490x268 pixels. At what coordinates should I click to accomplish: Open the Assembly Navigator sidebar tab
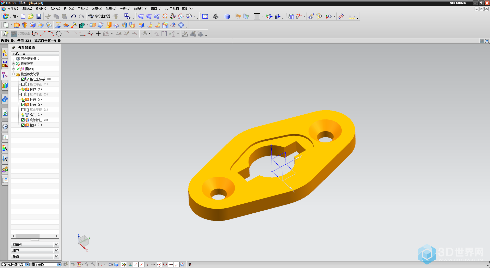(5, 53)
